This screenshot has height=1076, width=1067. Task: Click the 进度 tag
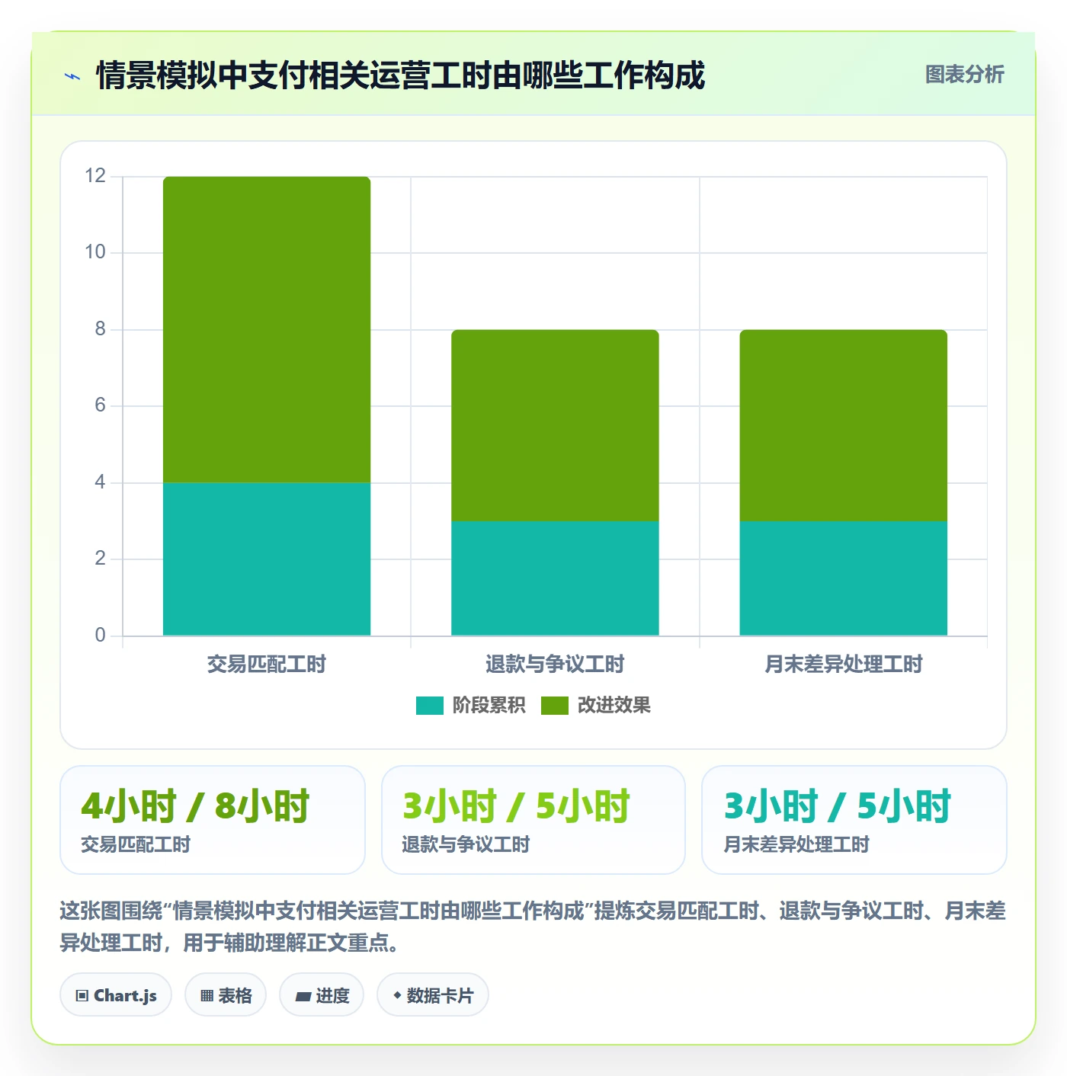(x=322, y=995)
